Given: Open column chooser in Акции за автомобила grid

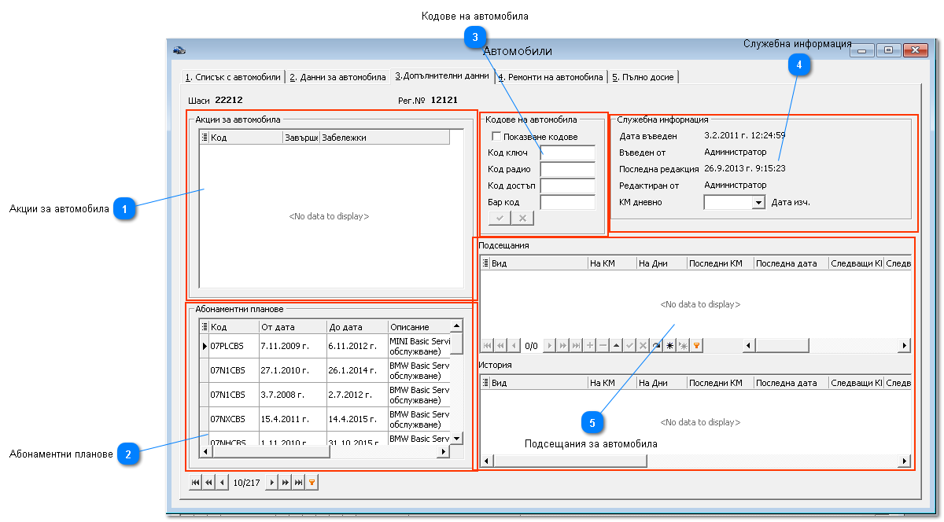Looking at the screenshot, I should tap(205, 138).
